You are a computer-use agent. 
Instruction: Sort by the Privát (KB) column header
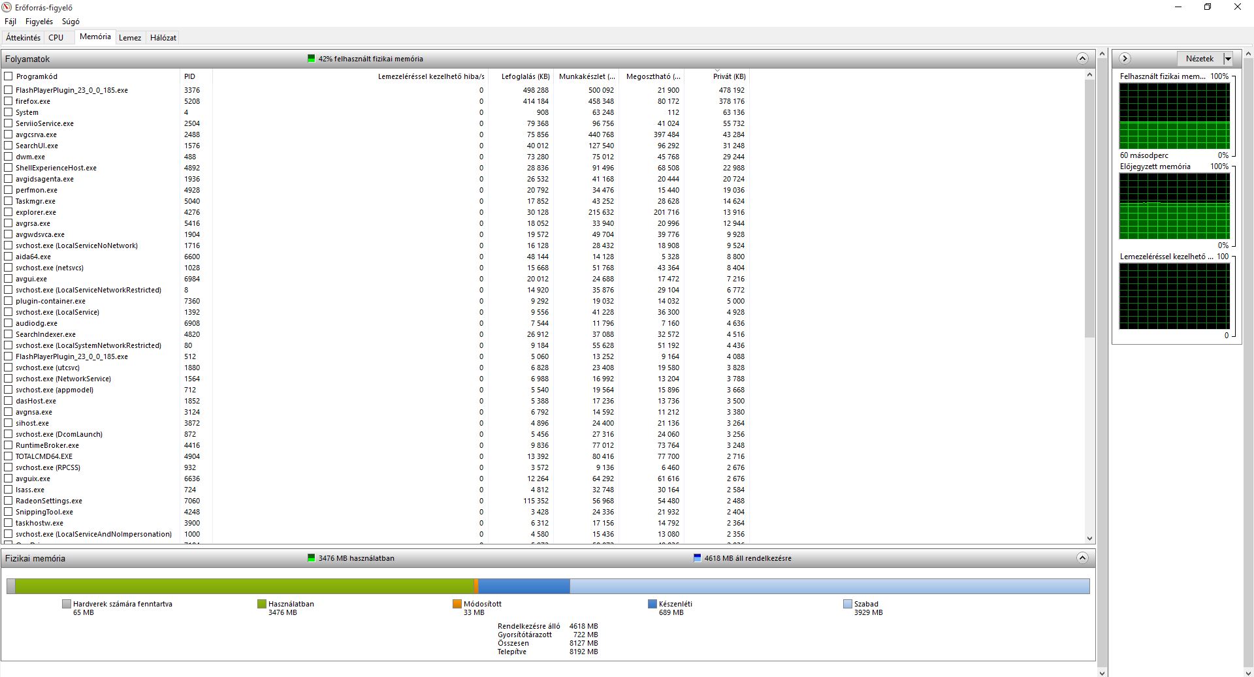pyautogui.click(x=717, y=76)
